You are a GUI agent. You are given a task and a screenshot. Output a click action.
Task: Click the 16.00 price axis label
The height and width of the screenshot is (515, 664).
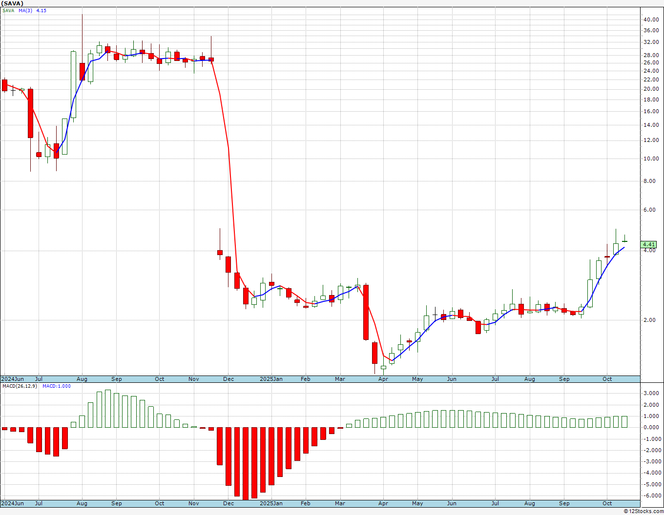coord(651,112)
